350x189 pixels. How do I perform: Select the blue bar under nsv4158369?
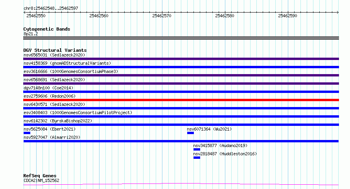click(x=181, y=67)
